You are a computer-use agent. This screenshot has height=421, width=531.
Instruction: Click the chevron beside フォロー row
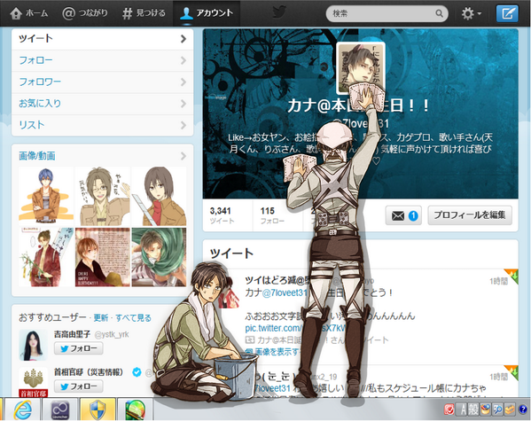184,60
